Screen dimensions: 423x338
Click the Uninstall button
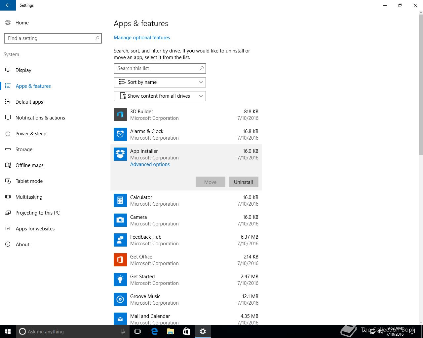tap(244, 182)
